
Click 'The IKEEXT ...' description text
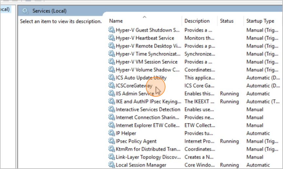coord(199,101)
